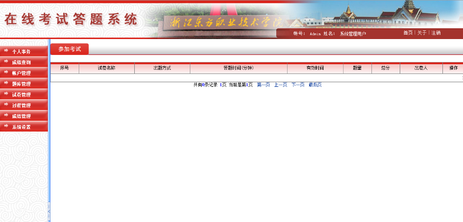The image size is (463, 222).
Task: Open the 成绩管理 sidebar menu
Action: click(x=24, y=116)
